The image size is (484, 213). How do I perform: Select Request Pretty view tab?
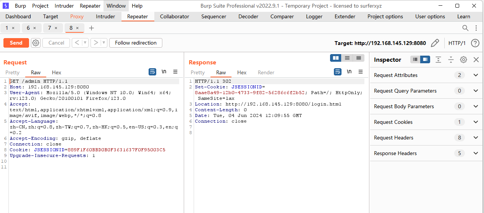(12, 72)
